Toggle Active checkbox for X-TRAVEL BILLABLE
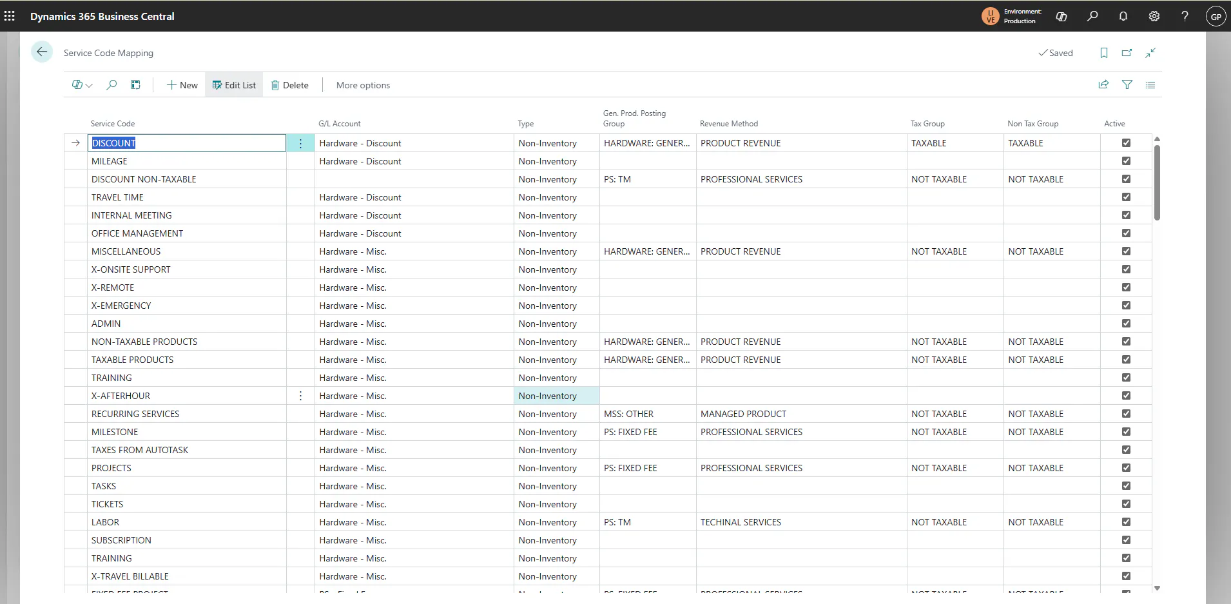Screen dimensions: 1231x604 [1126, 576]
